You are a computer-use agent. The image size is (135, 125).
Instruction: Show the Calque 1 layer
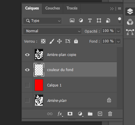pyautogui.click(x=27, y=85)
